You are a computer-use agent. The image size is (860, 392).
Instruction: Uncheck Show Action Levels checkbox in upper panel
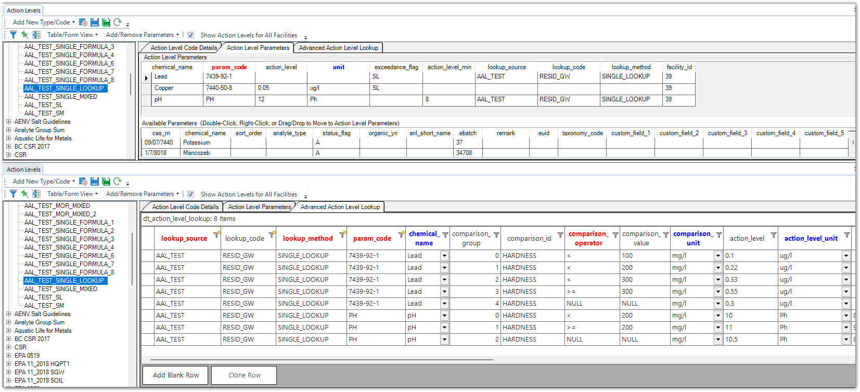[x=191, y=35]
